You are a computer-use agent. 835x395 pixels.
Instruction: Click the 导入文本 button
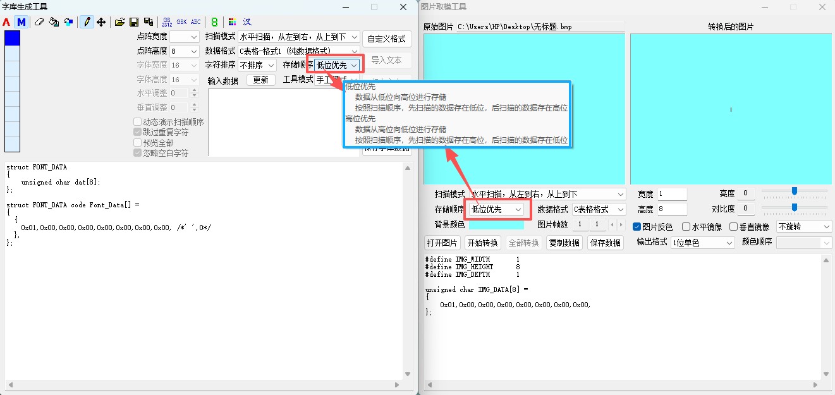click(x=386, y=60)
